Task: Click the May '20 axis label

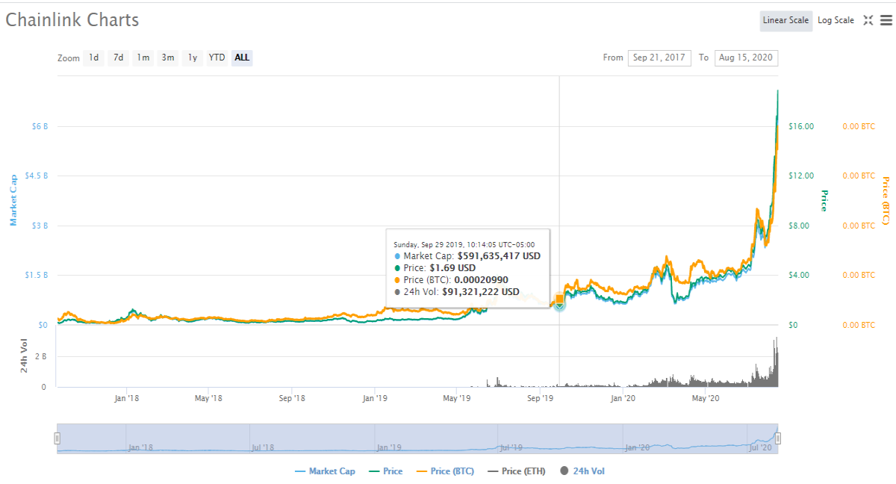Action: point(706,398)
